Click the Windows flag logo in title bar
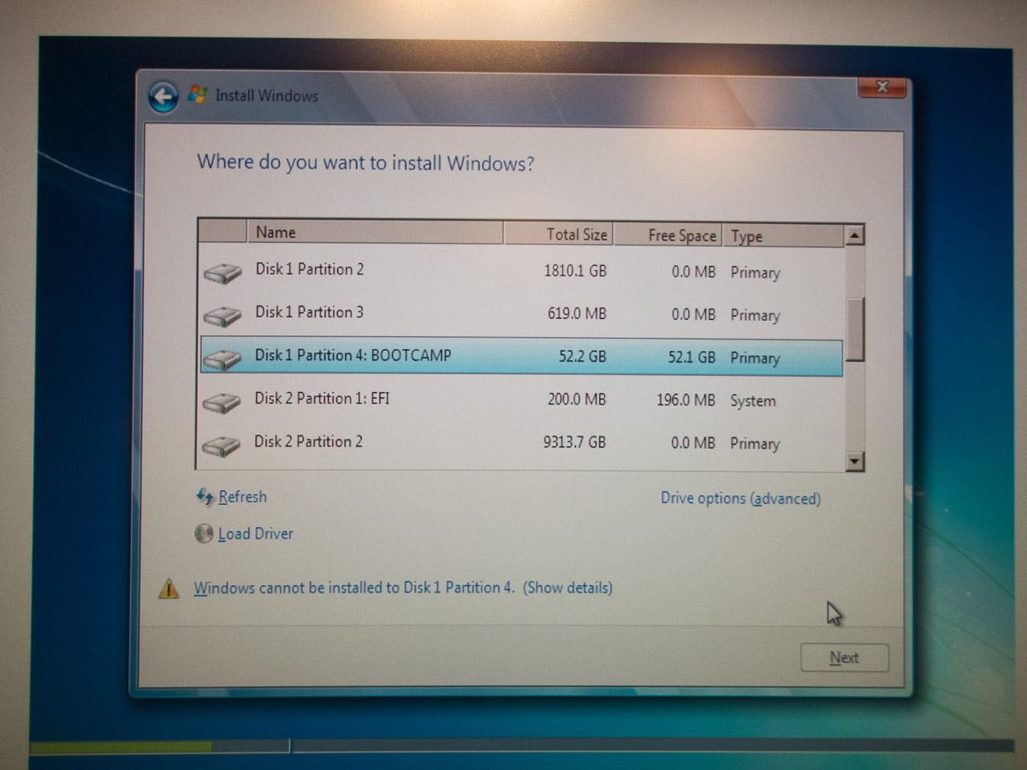 [x=197, y=95]
